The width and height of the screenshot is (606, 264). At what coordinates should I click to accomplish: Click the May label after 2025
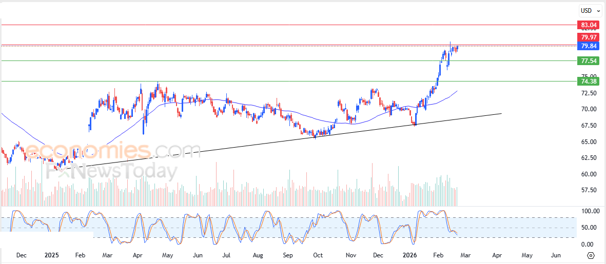coord(167,255)
